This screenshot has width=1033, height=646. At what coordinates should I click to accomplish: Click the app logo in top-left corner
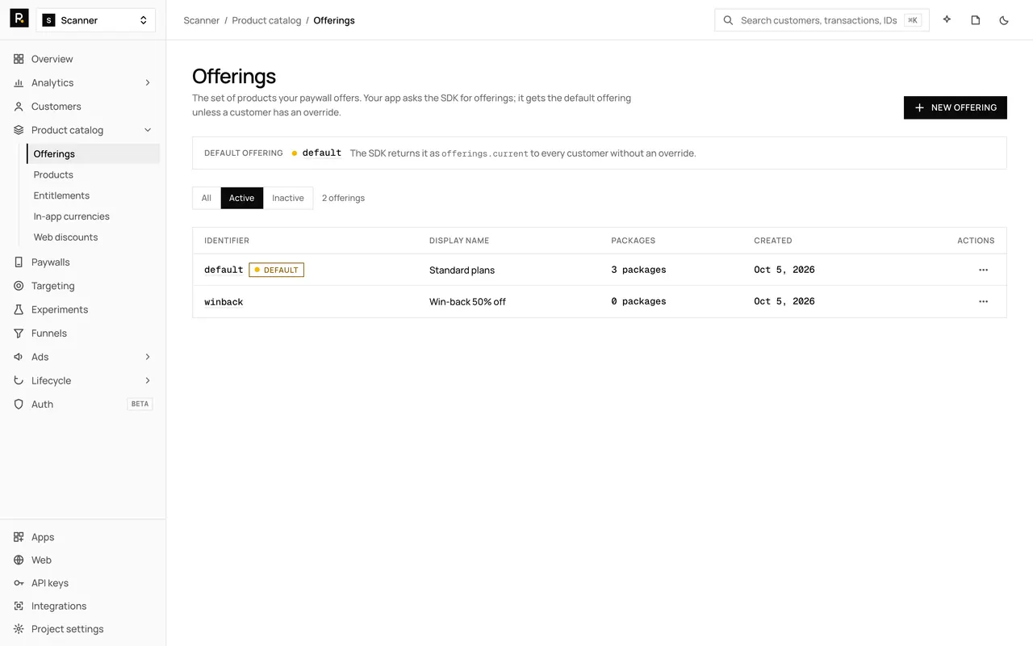click(19, 19)
